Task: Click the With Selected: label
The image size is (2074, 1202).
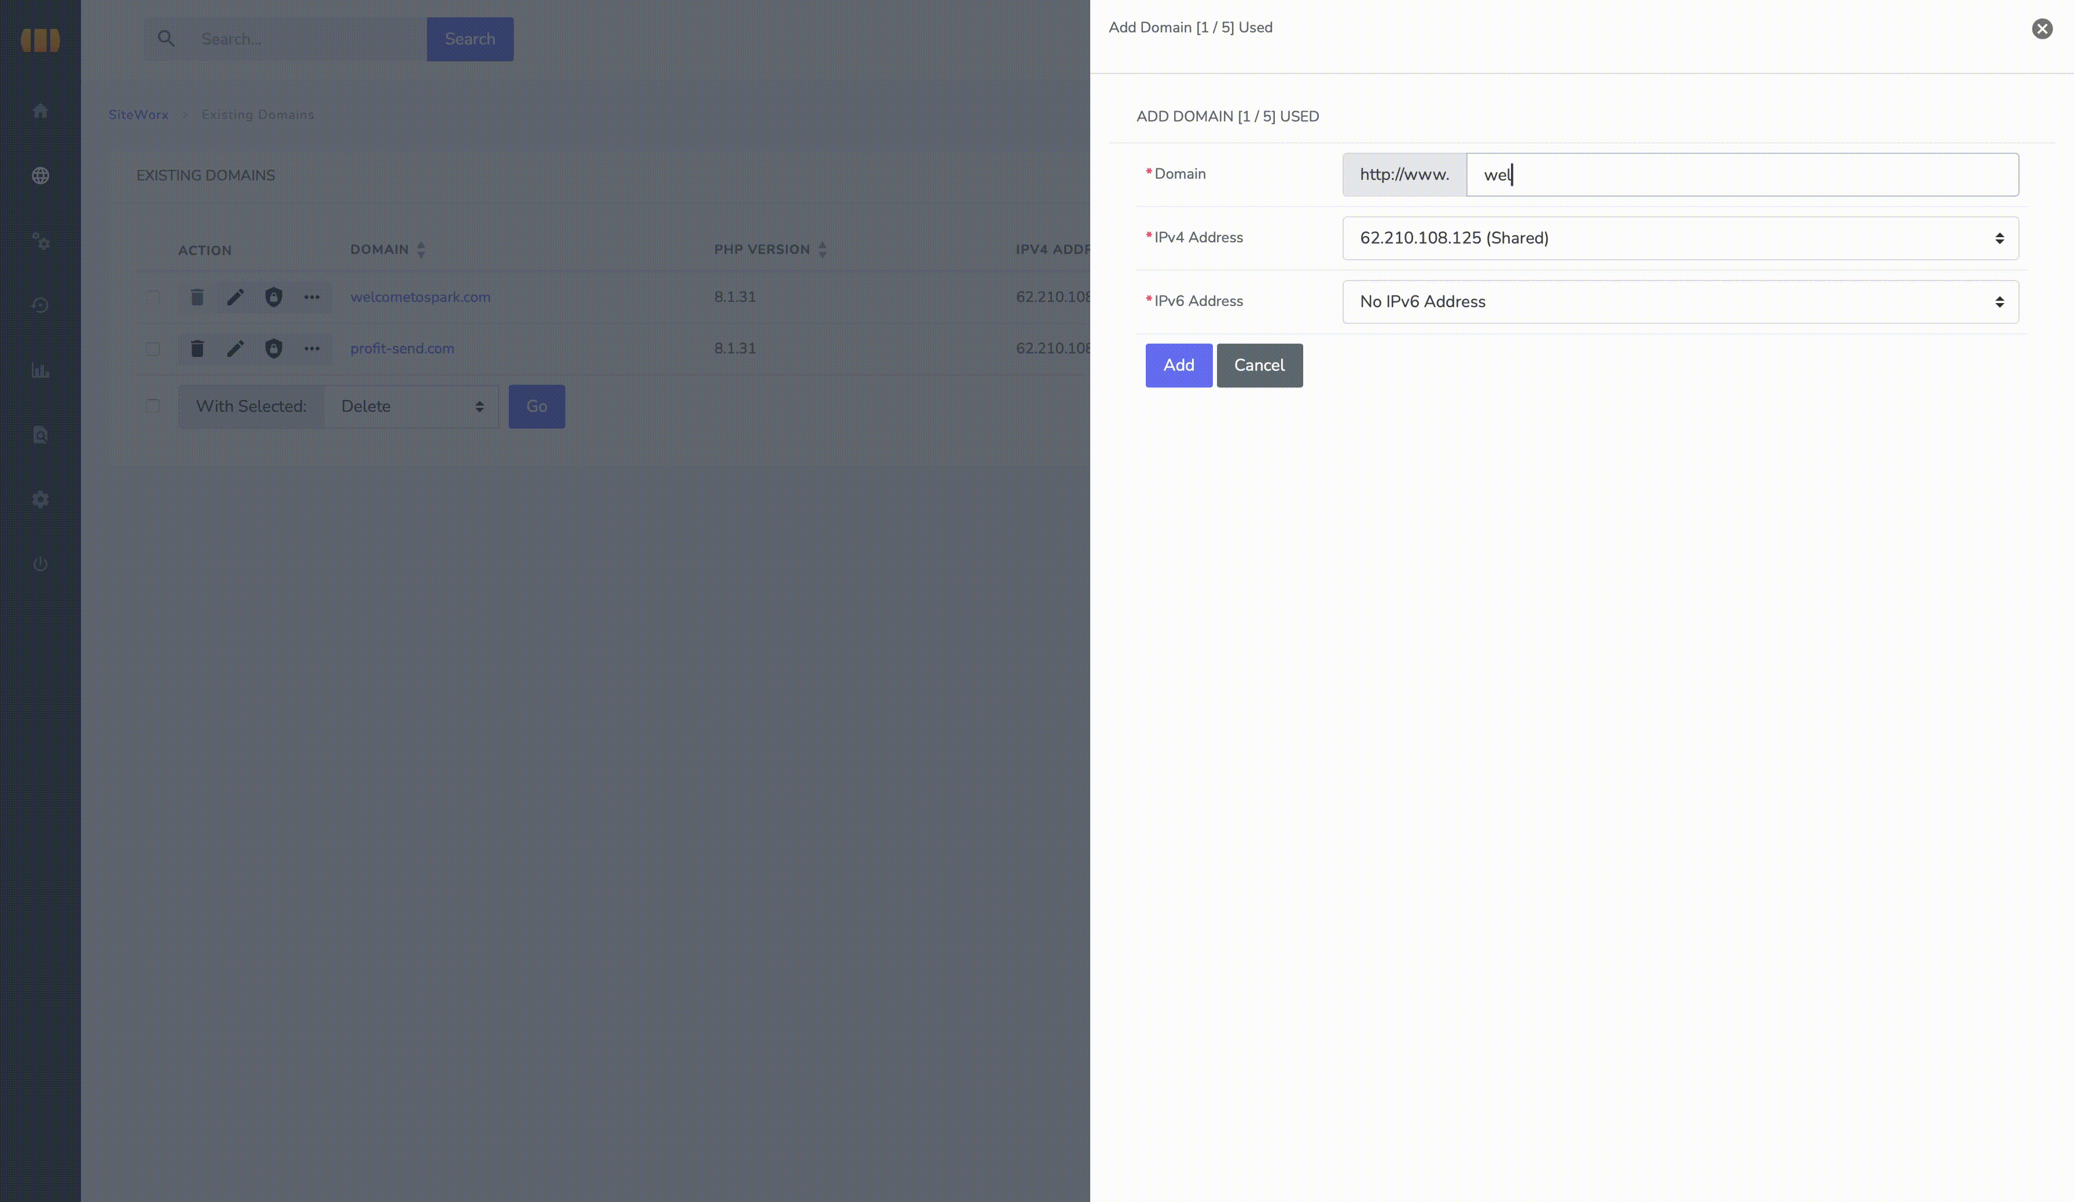Action: click(251, 407)
